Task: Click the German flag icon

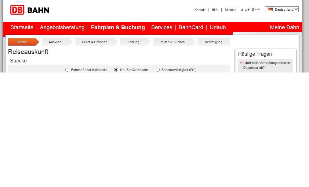Action: point(270,9)
